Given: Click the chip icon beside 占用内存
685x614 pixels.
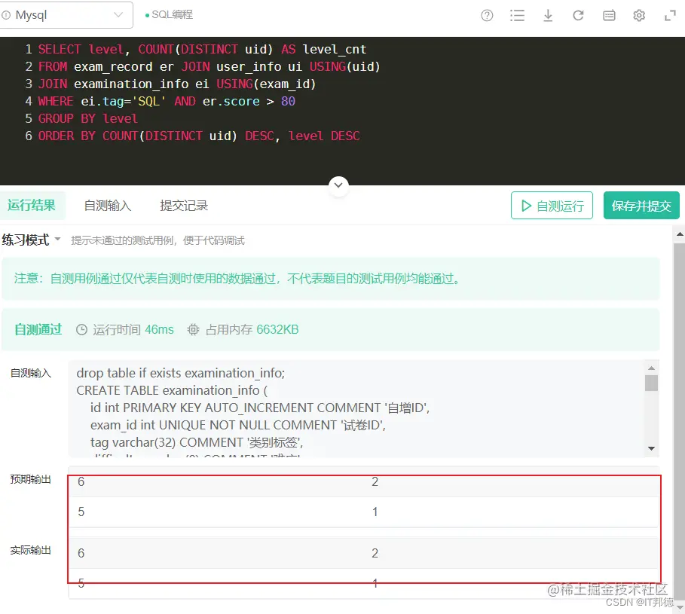Looking at the screenshot, I should pos(193,330).
